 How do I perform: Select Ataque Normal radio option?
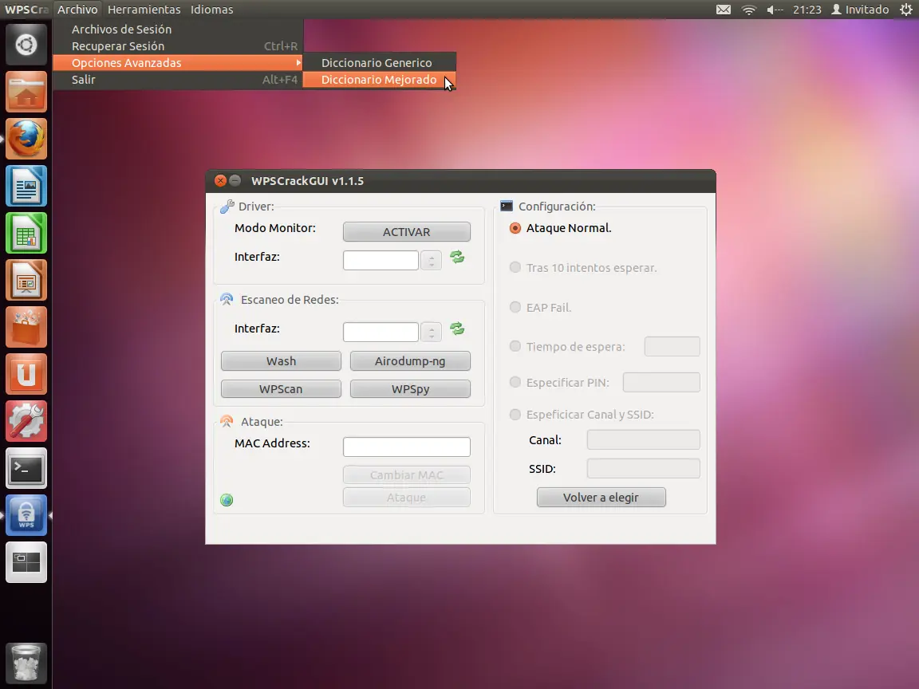(515, 228)
